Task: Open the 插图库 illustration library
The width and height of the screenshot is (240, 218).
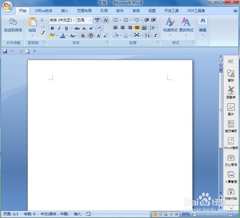Action: coord(231,92)
